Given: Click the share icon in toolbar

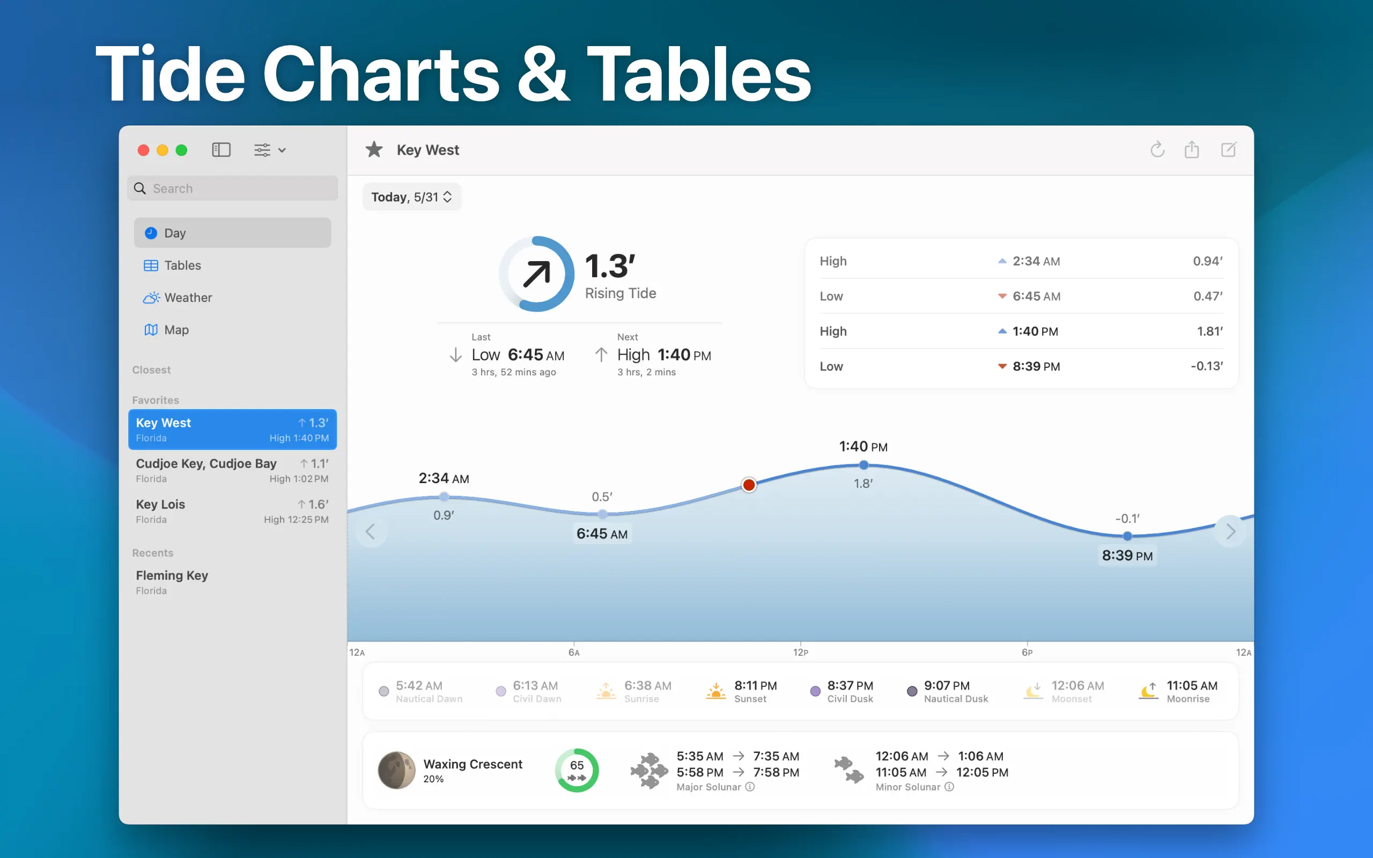Looking at the screenshot, I should point(1191,150).
